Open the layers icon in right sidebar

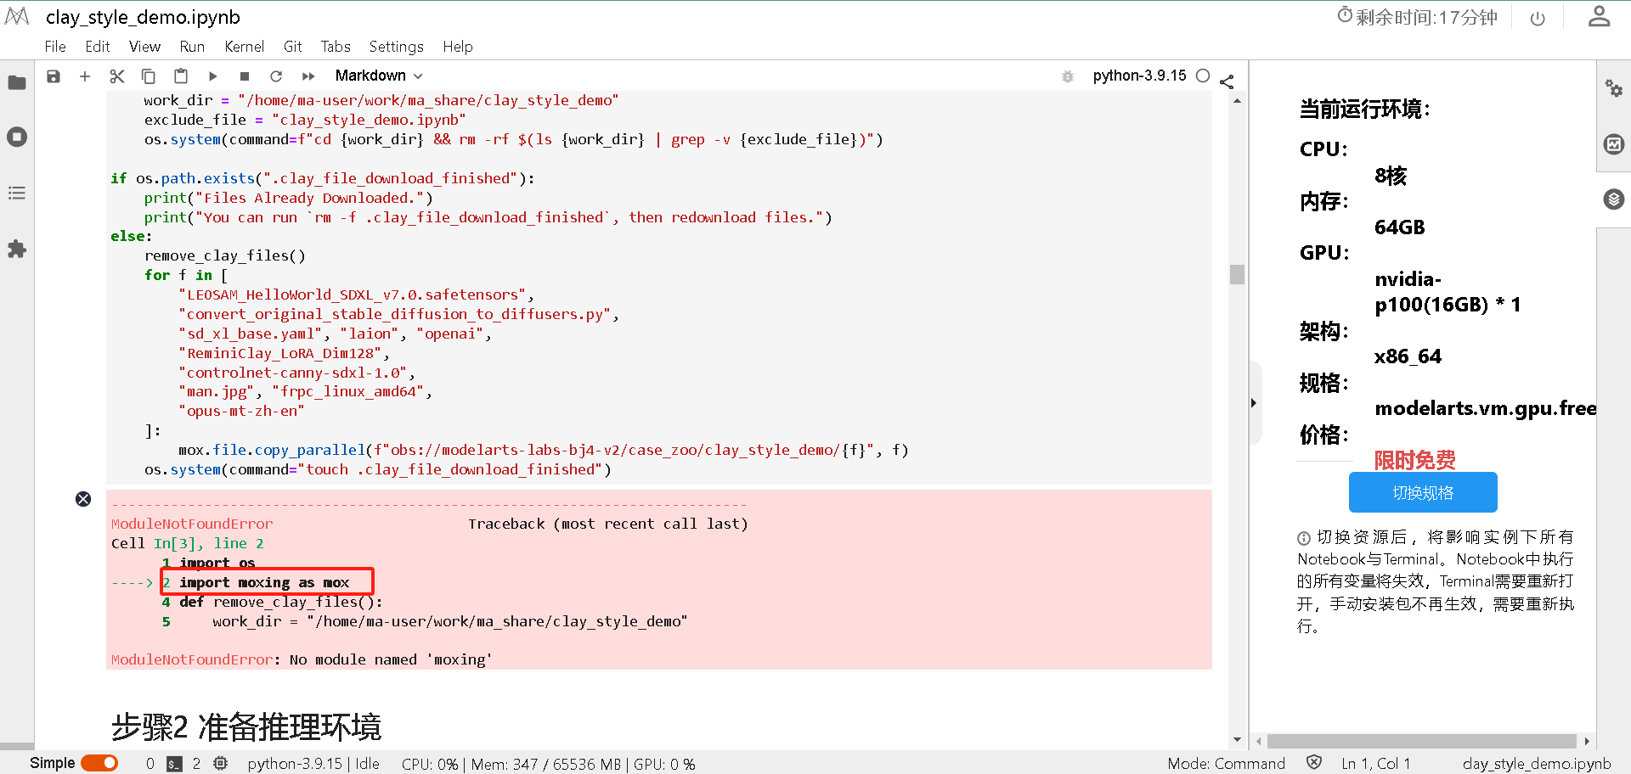(x=1614, y=199)
